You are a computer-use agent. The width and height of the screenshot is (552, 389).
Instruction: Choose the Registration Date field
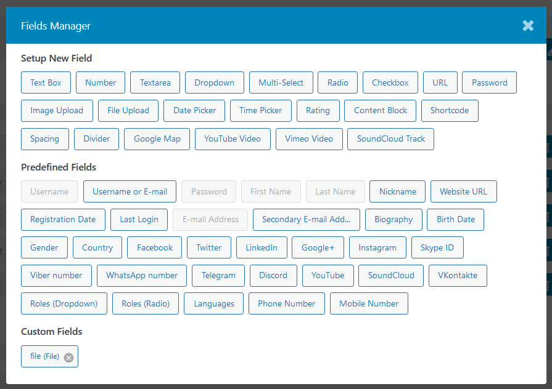coord(63,220)
